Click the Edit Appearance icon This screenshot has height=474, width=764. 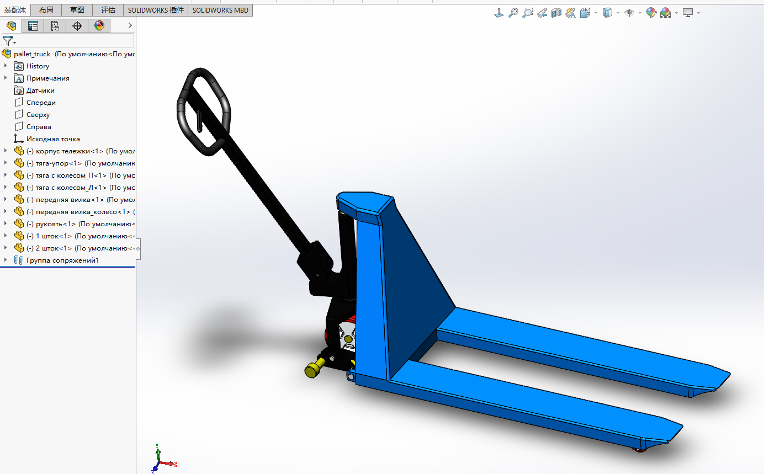tap(651, 13)
